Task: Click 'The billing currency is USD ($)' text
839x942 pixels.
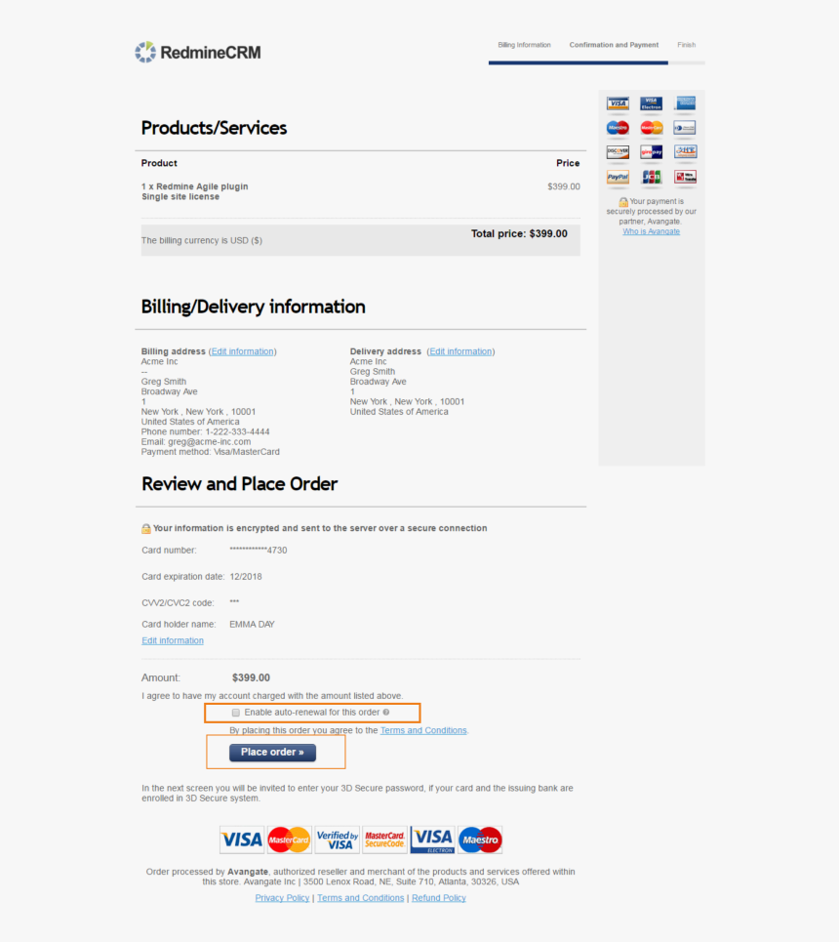Action: [x=202, y=240]
